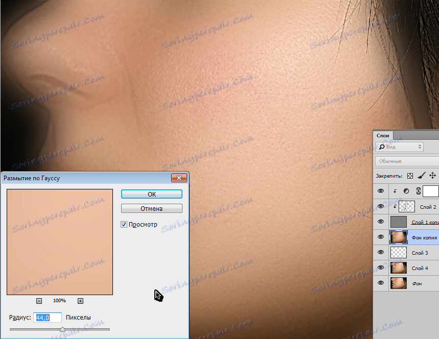Image resolution: width=439 pixels, height=339 pixels.
Task: Select Слой 3 transparent thumbnail
Action: tap(399, 252)
